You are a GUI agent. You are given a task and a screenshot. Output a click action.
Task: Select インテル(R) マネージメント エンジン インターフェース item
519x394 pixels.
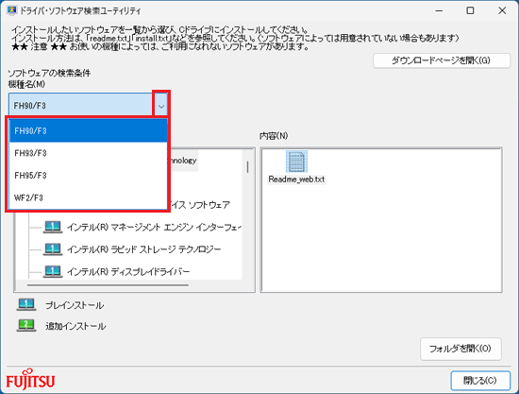[154, 228]
